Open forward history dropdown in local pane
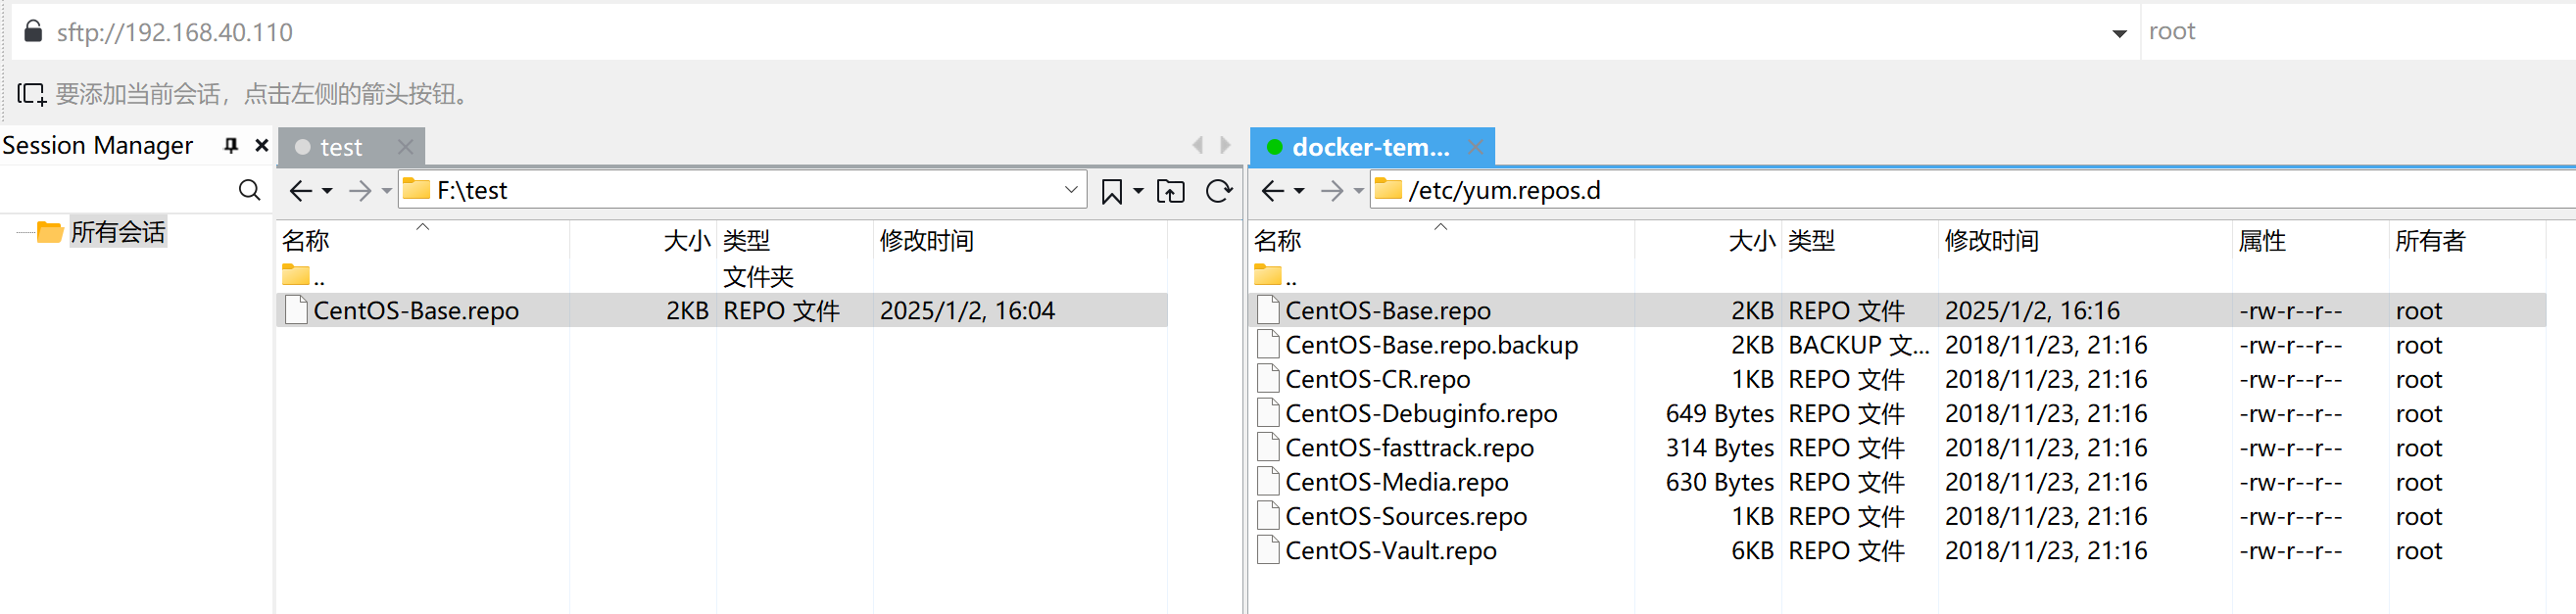 [386, 191]
